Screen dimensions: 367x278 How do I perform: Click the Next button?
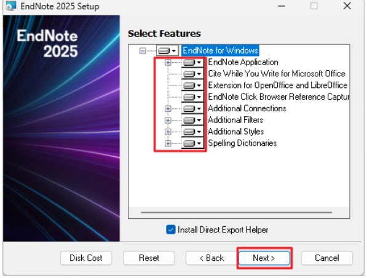(x=264, y=258)
